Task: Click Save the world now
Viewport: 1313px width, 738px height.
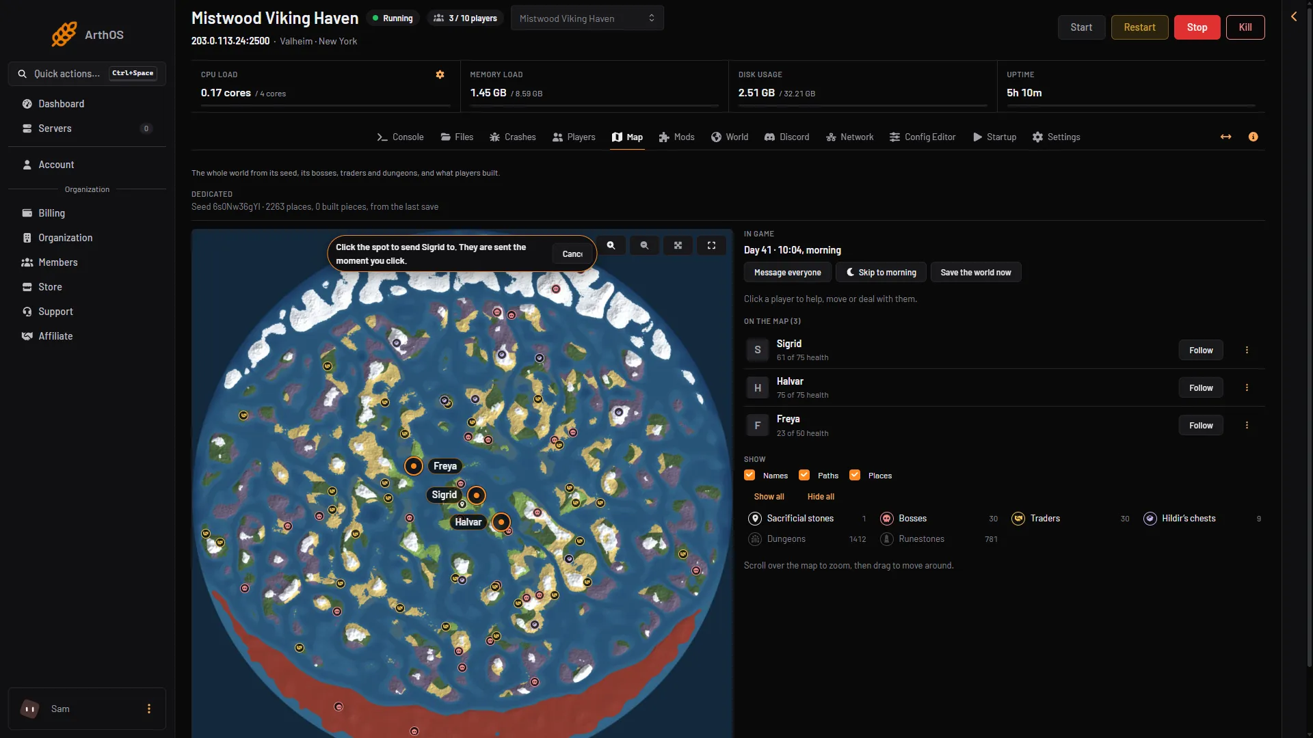Action: coord(975,272)
